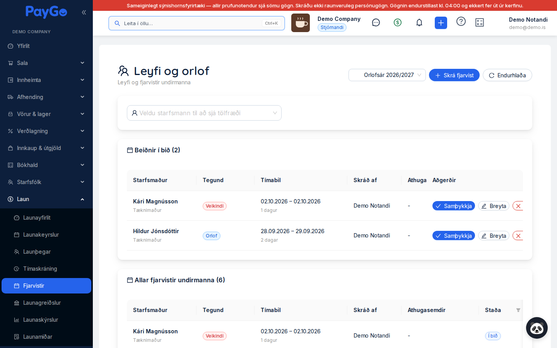
Task: Open Launagreiðslur in the sidebar
Action: (x=46, y=303)
